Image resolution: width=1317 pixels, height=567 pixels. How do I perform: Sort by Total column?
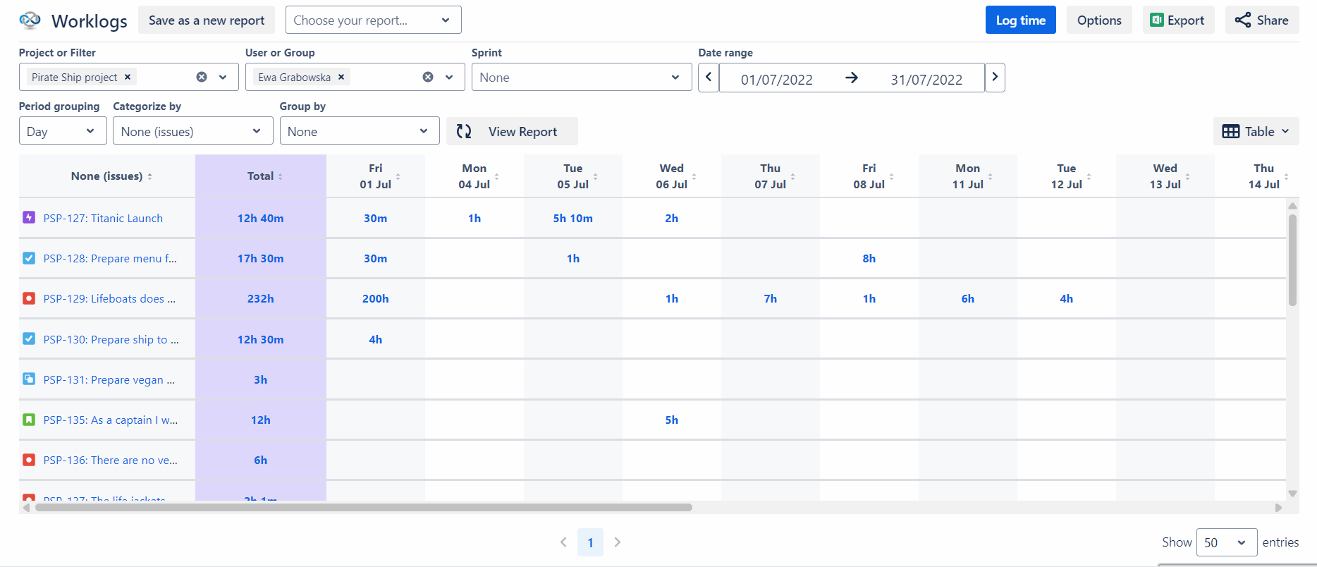coord(280,176)
